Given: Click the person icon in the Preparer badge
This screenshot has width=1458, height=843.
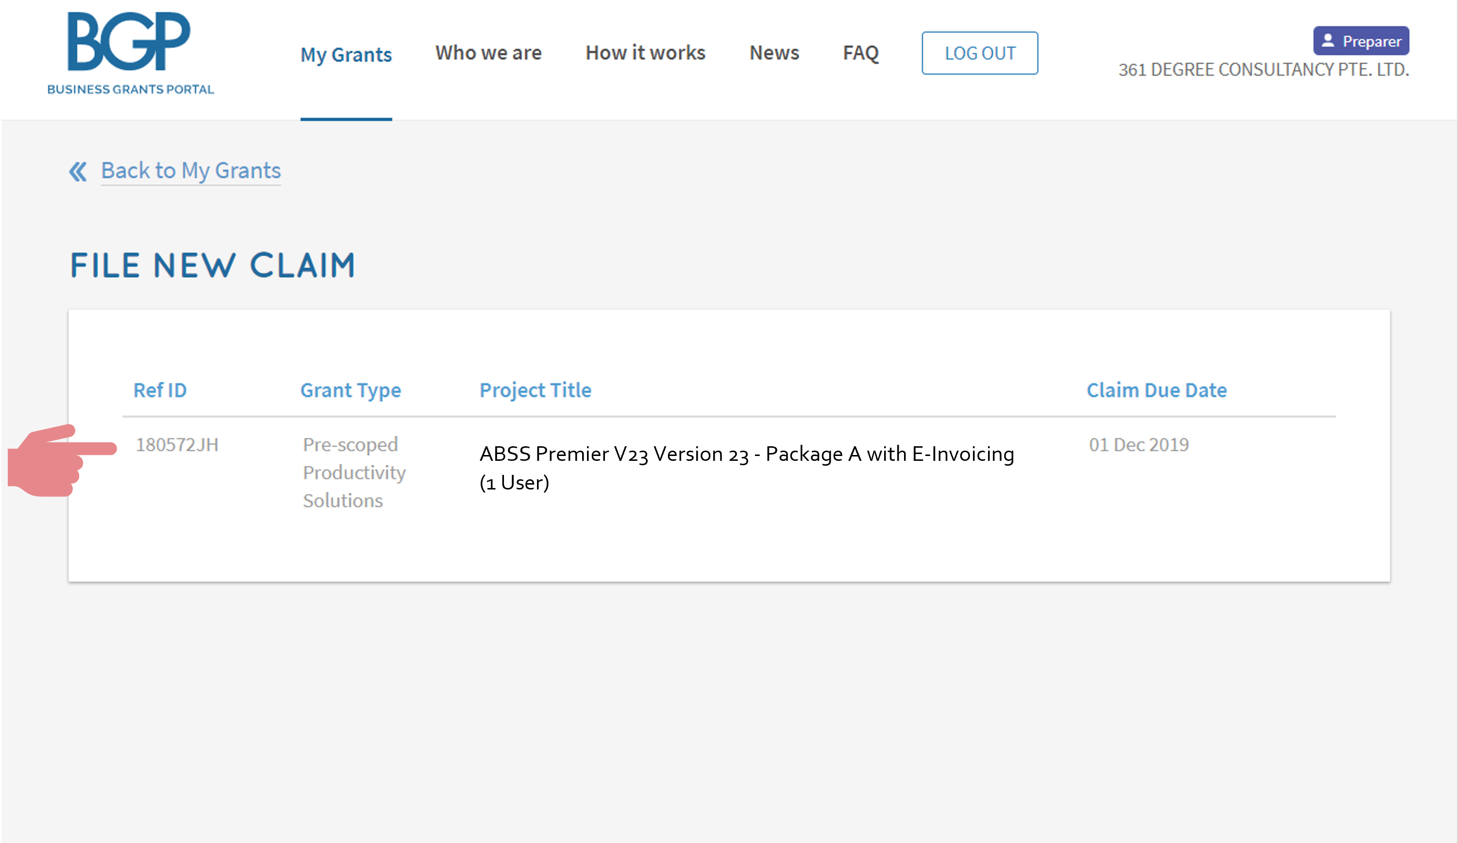Looking at the screenshot, I should tap(1328, 41).
